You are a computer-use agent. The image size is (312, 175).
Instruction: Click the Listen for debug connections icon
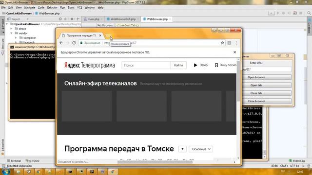click(x=295, y=13)
